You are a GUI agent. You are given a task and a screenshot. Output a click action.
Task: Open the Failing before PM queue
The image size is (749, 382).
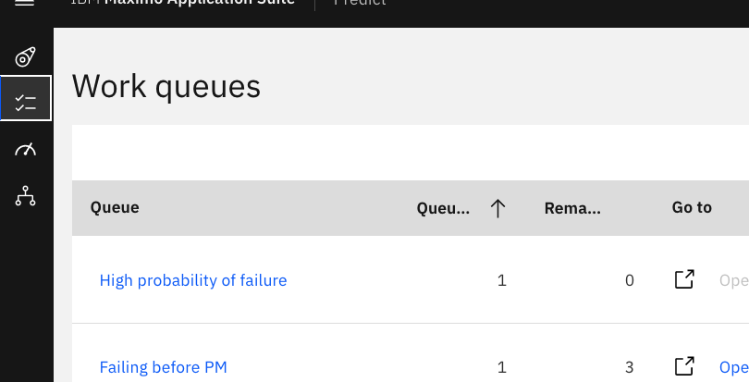(163, 367)
